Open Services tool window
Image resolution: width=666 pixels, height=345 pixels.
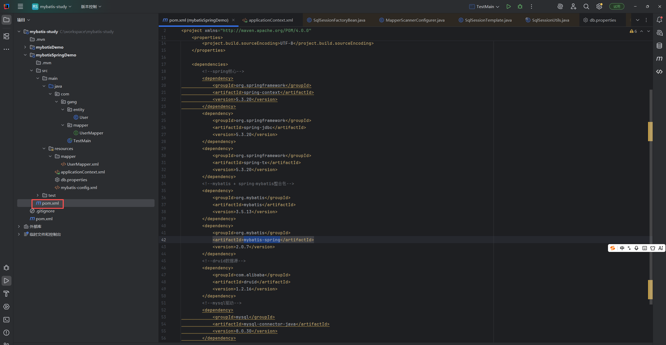tap(6, 307)
